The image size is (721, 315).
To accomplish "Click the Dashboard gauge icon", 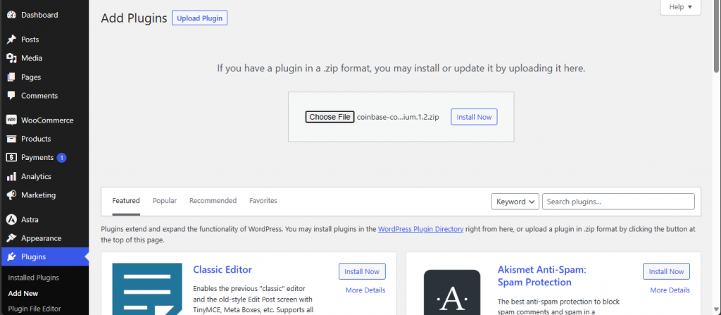I will click(x=11, y=15).
